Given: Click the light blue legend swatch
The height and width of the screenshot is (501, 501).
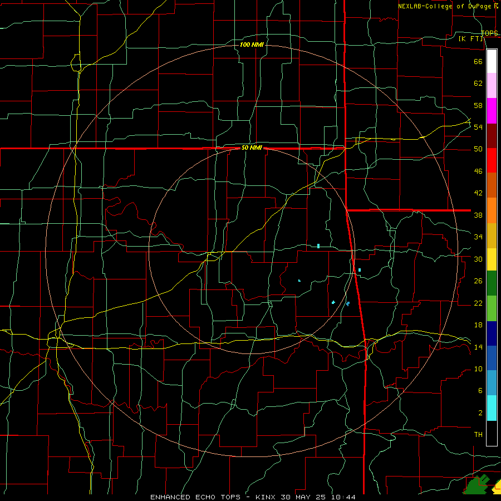Looking at the screenshot, I should pyautogui.click(x=492, y=383).
